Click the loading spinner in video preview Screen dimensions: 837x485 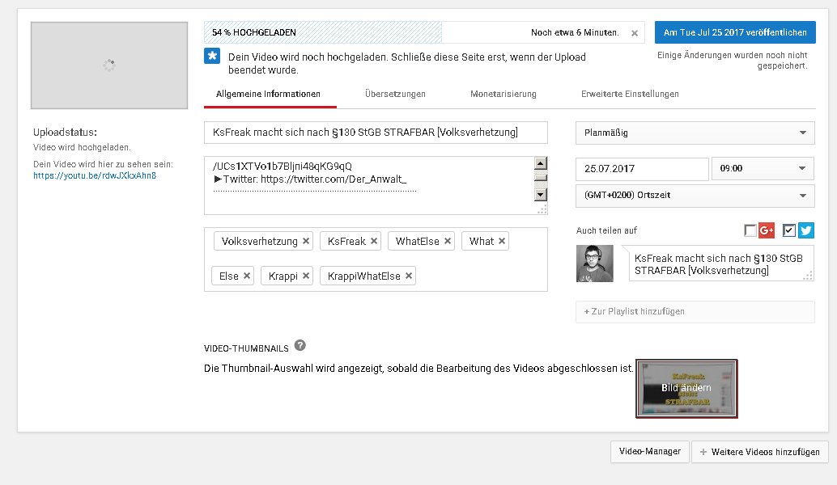click(109, 65)
